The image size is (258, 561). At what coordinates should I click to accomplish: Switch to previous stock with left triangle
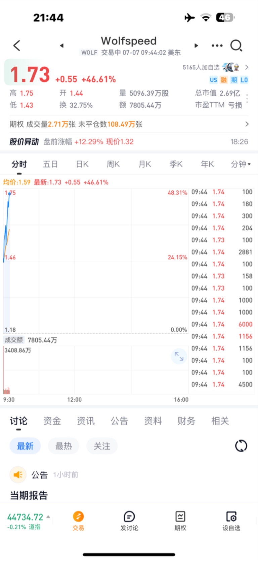[62, 45]
